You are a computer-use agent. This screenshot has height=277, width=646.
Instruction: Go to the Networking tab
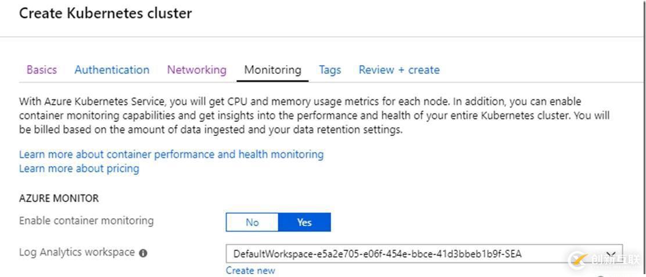click(196, 70)
